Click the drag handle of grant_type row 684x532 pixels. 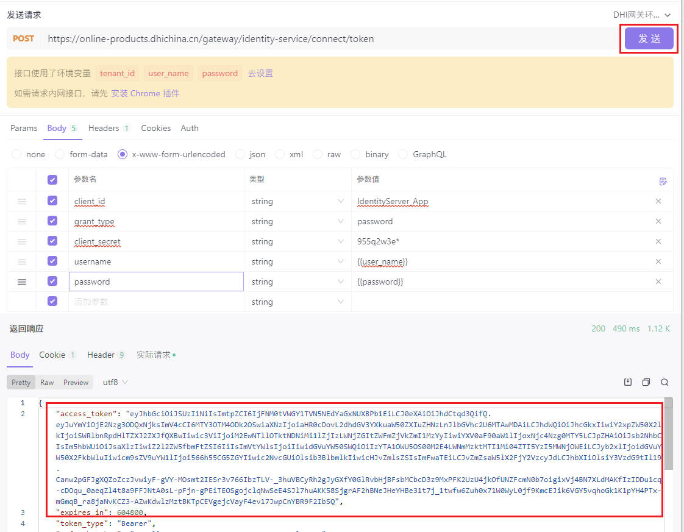coord(22,222)
